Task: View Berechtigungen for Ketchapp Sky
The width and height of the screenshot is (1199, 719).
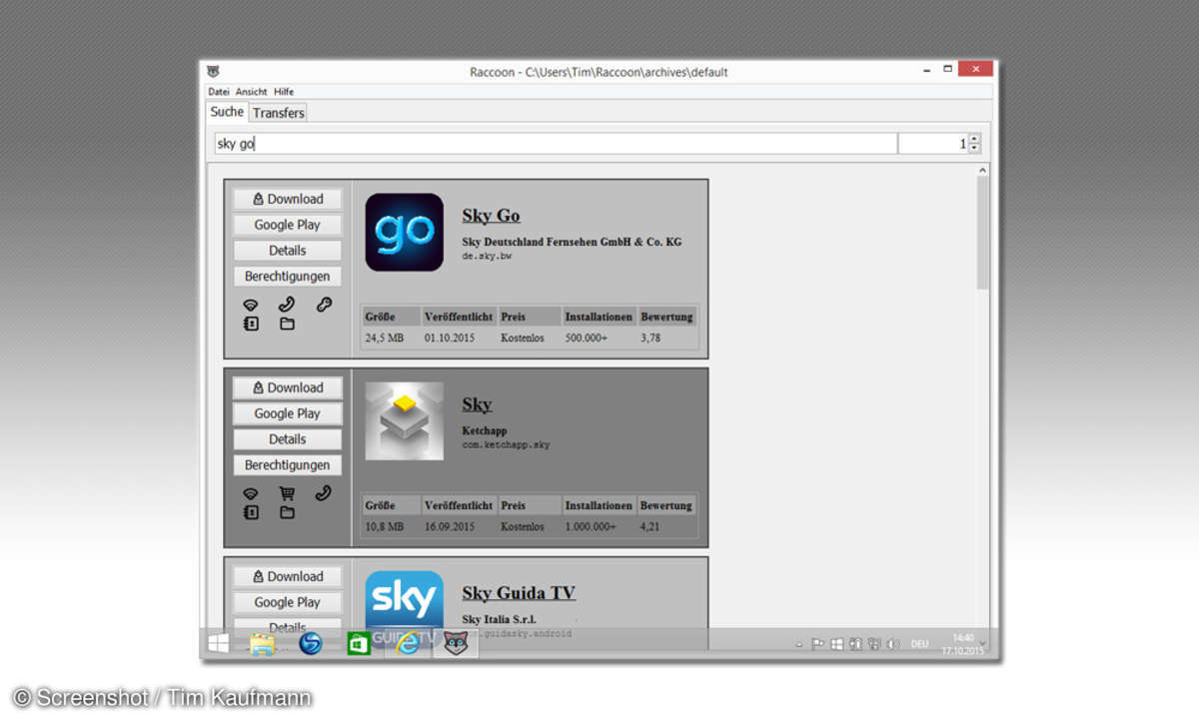Action: click(x=288, y=465)
